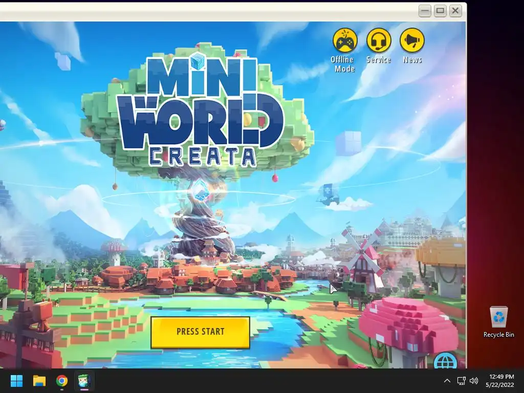Click the News text label

click(x=412, y=60)
